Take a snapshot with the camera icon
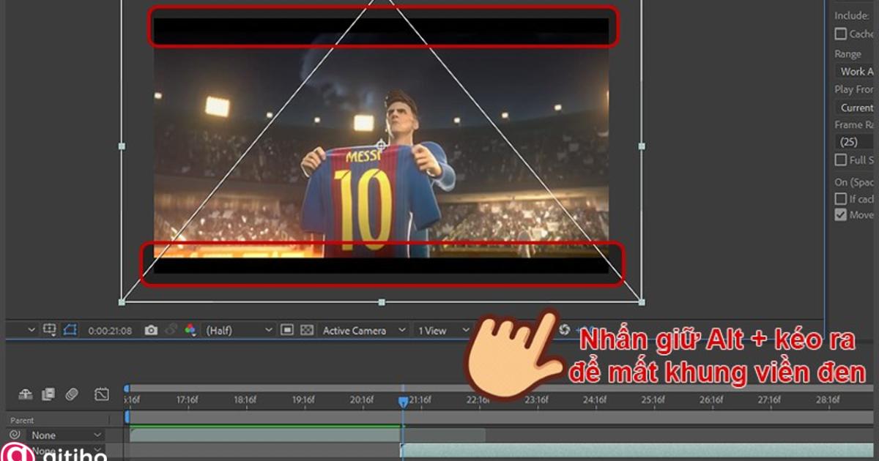Image resolution: width=879 pixels, height=461 pixels. 150,330
